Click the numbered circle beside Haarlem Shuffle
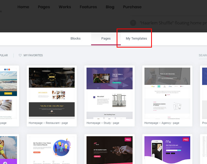Viewport: 207px width, 164px height. click(133, 23)
